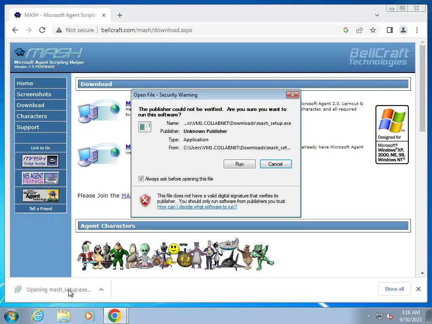The image size is (432, 324).
Task: Open the Chrome profile avatar
Action: [x=403, y=30]
